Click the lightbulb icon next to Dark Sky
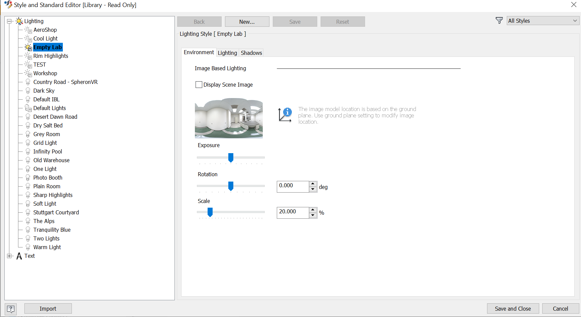This screenshot has width=581, height=317. (x=28, y=90)
